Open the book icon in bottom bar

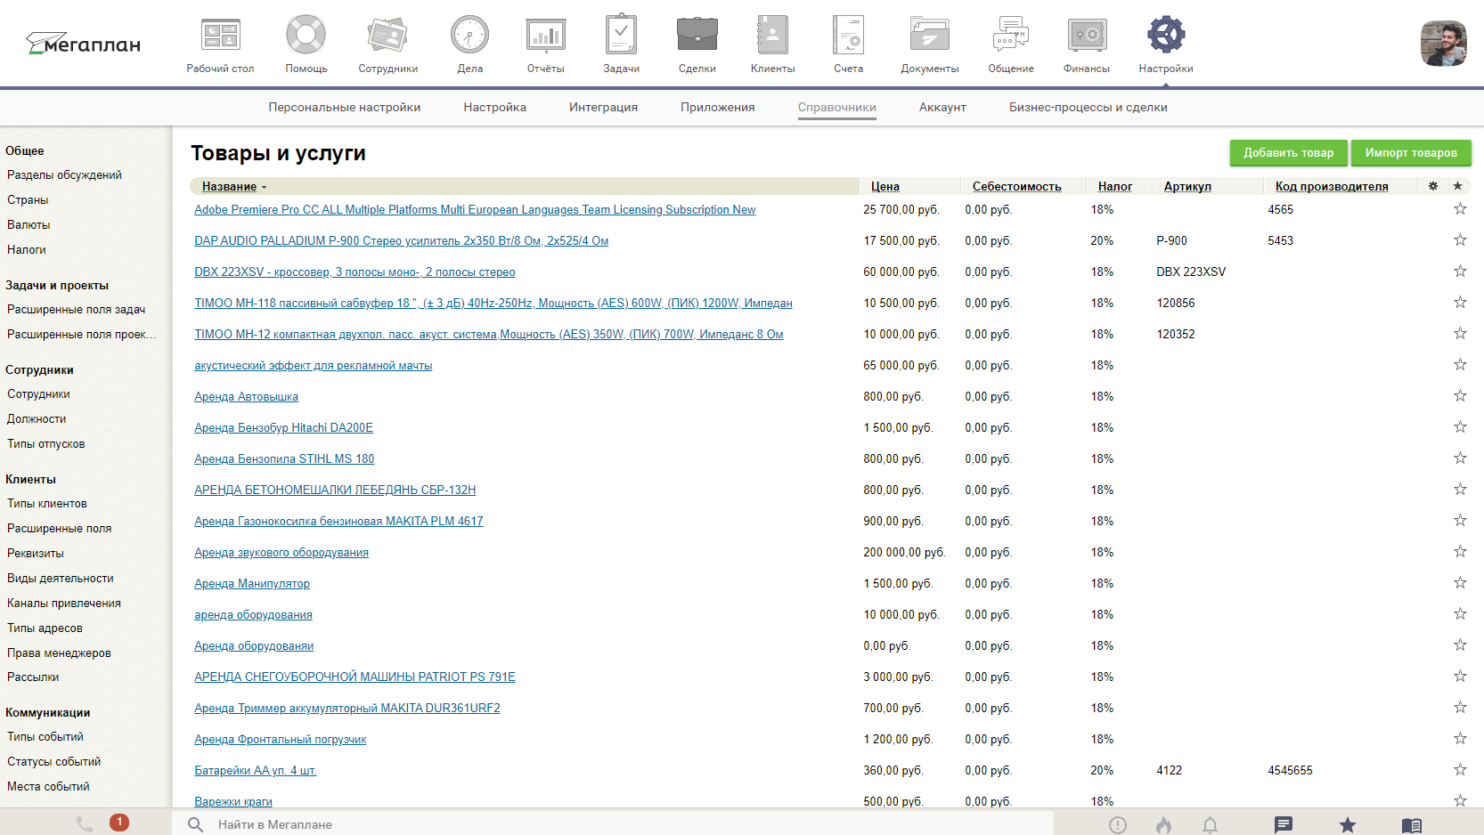(1412, 825)
